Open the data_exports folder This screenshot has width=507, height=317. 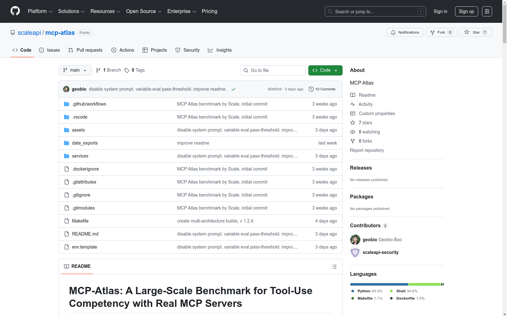85,143
